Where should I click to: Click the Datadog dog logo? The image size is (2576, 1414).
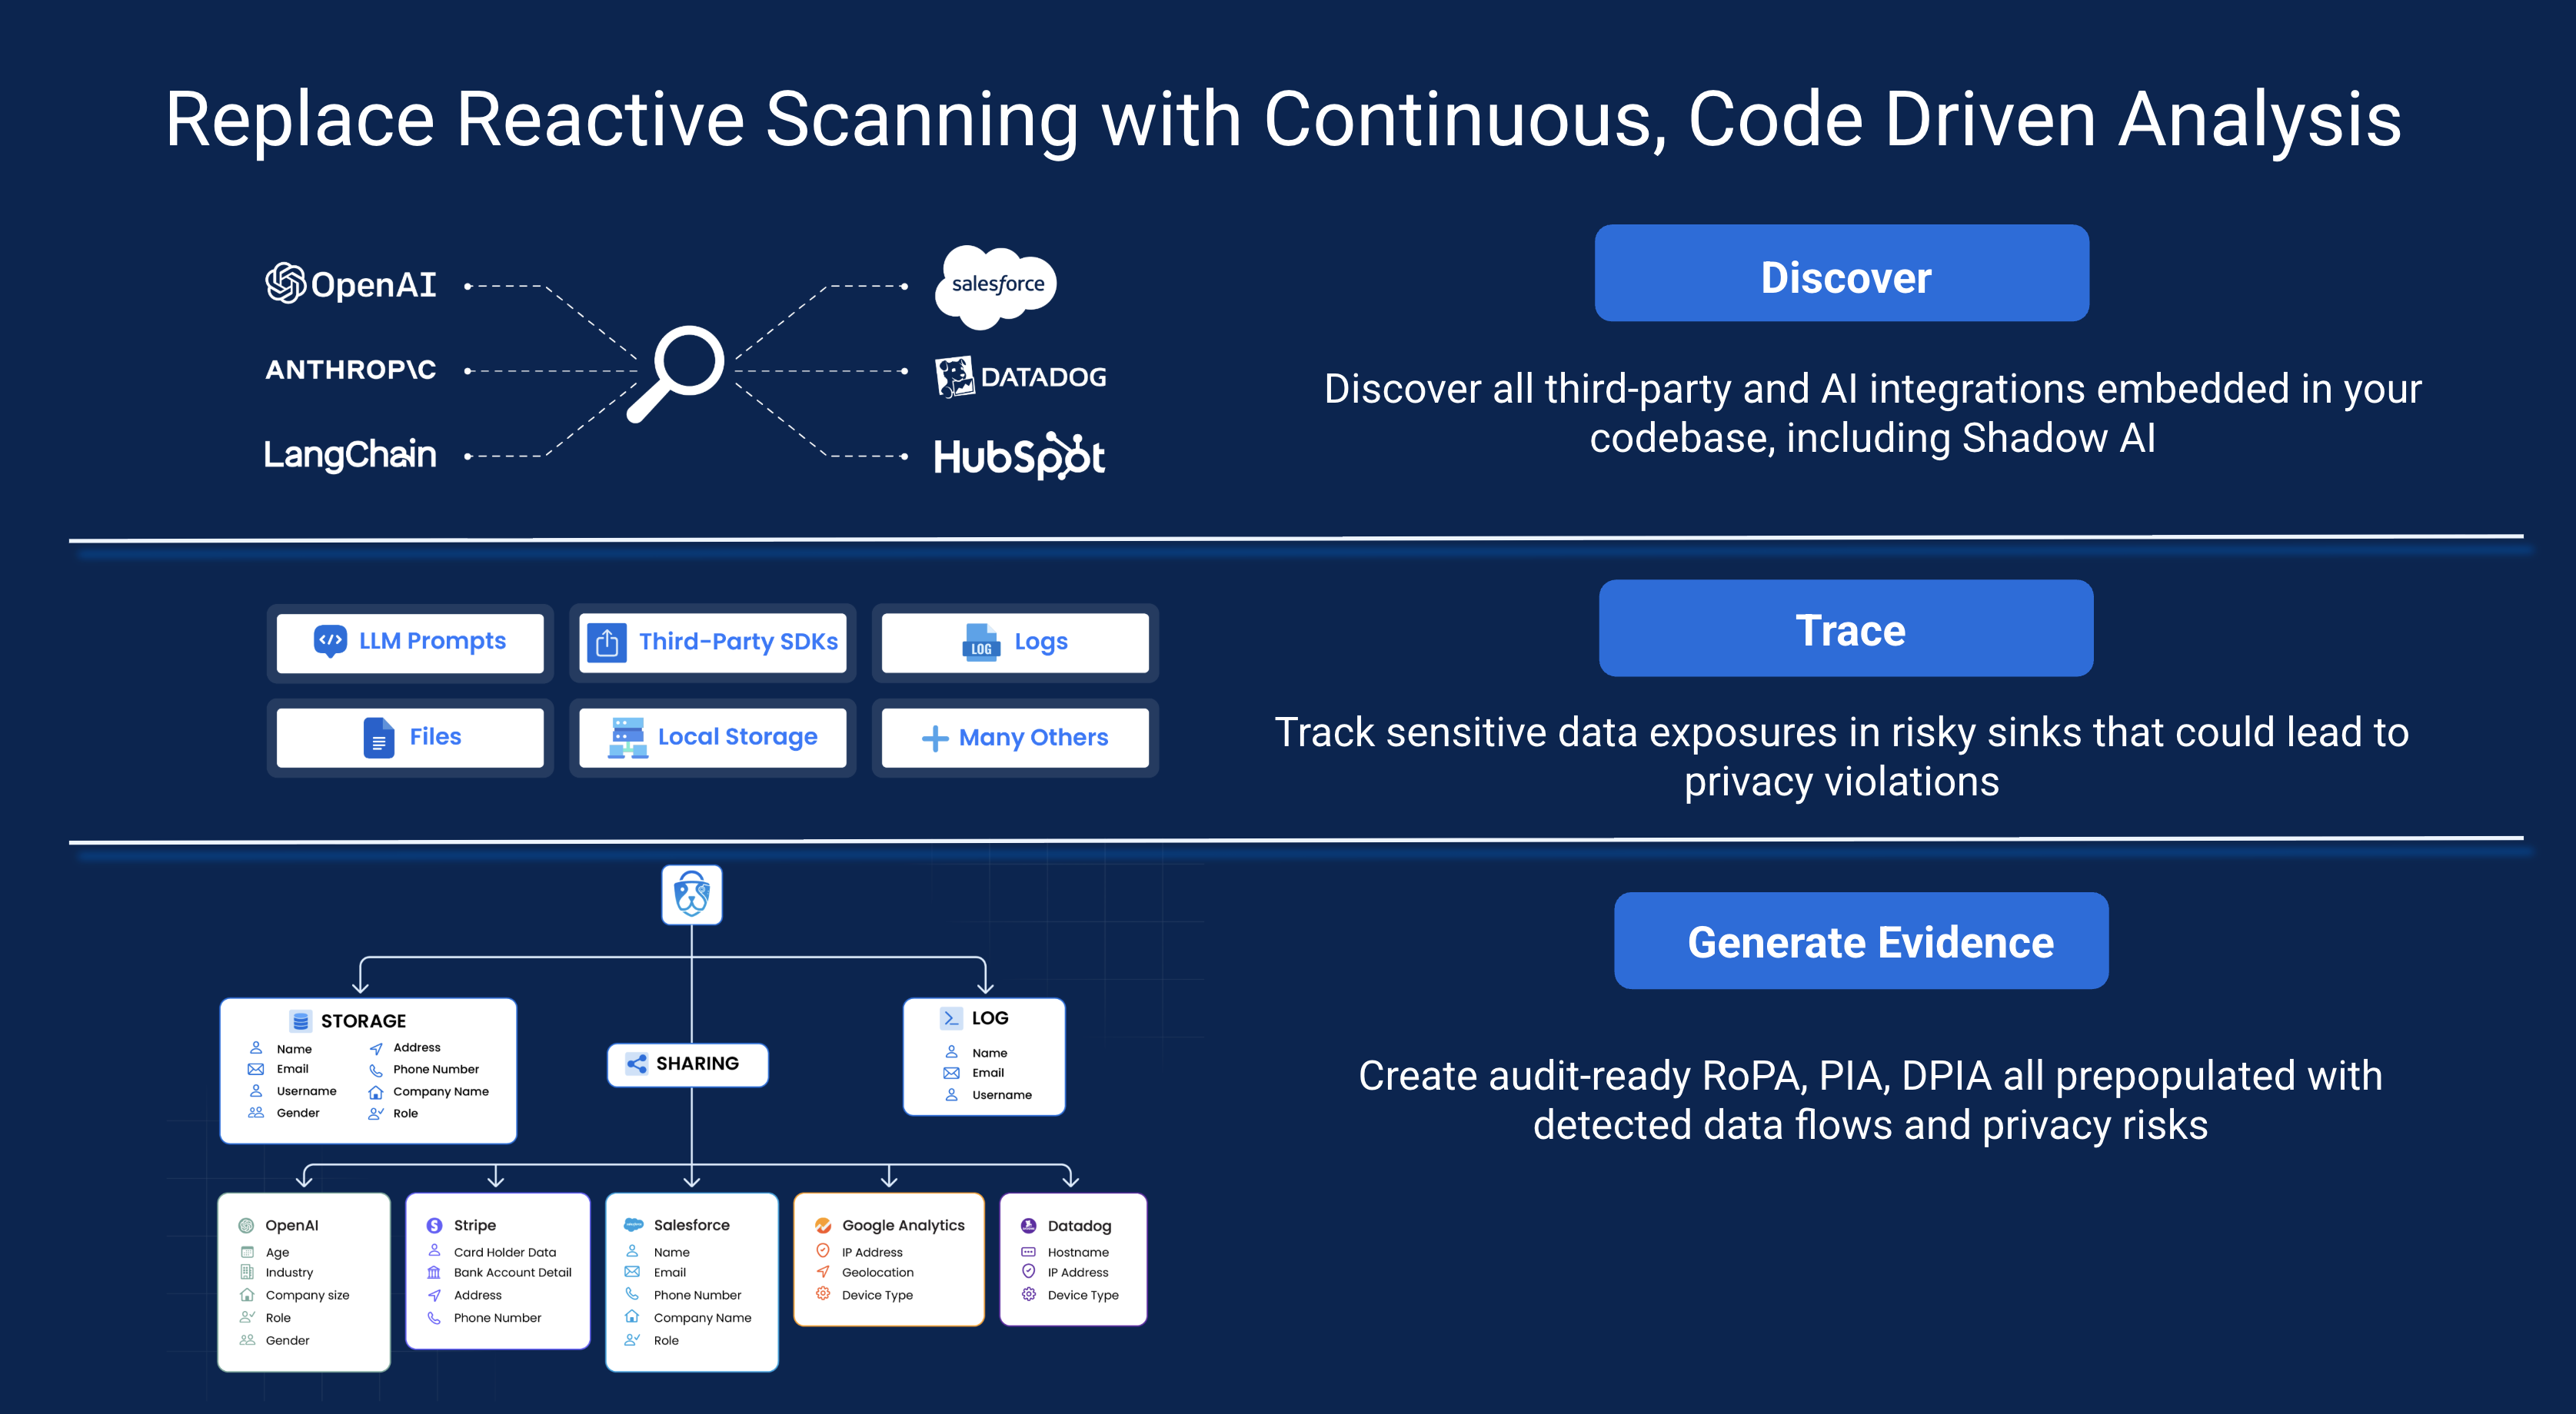pyautogui.click(x=954, y=377)
